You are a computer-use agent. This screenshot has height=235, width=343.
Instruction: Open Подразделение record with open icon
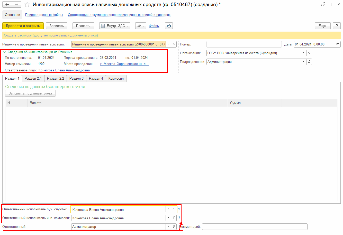(x=309, y=62)
